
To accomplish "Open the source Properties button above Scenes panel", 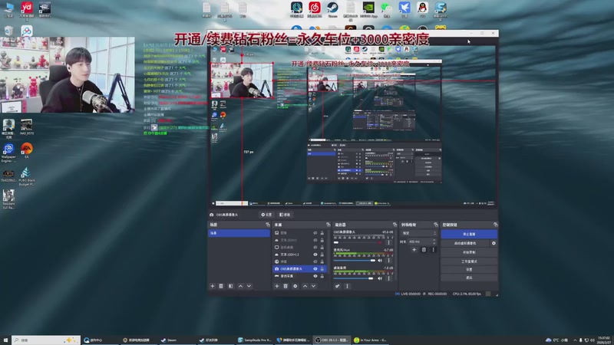I will pyautogui.click(x=266, y=215).
